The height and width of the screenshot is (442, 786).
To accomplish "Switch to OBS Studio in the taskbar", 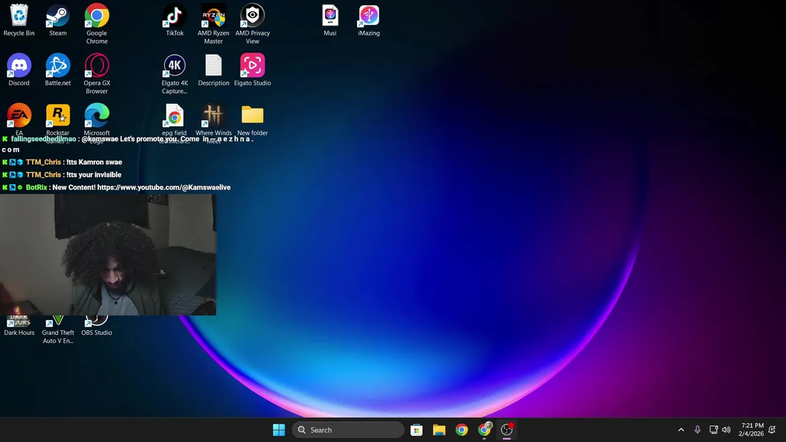I will (x=507, y=430).
